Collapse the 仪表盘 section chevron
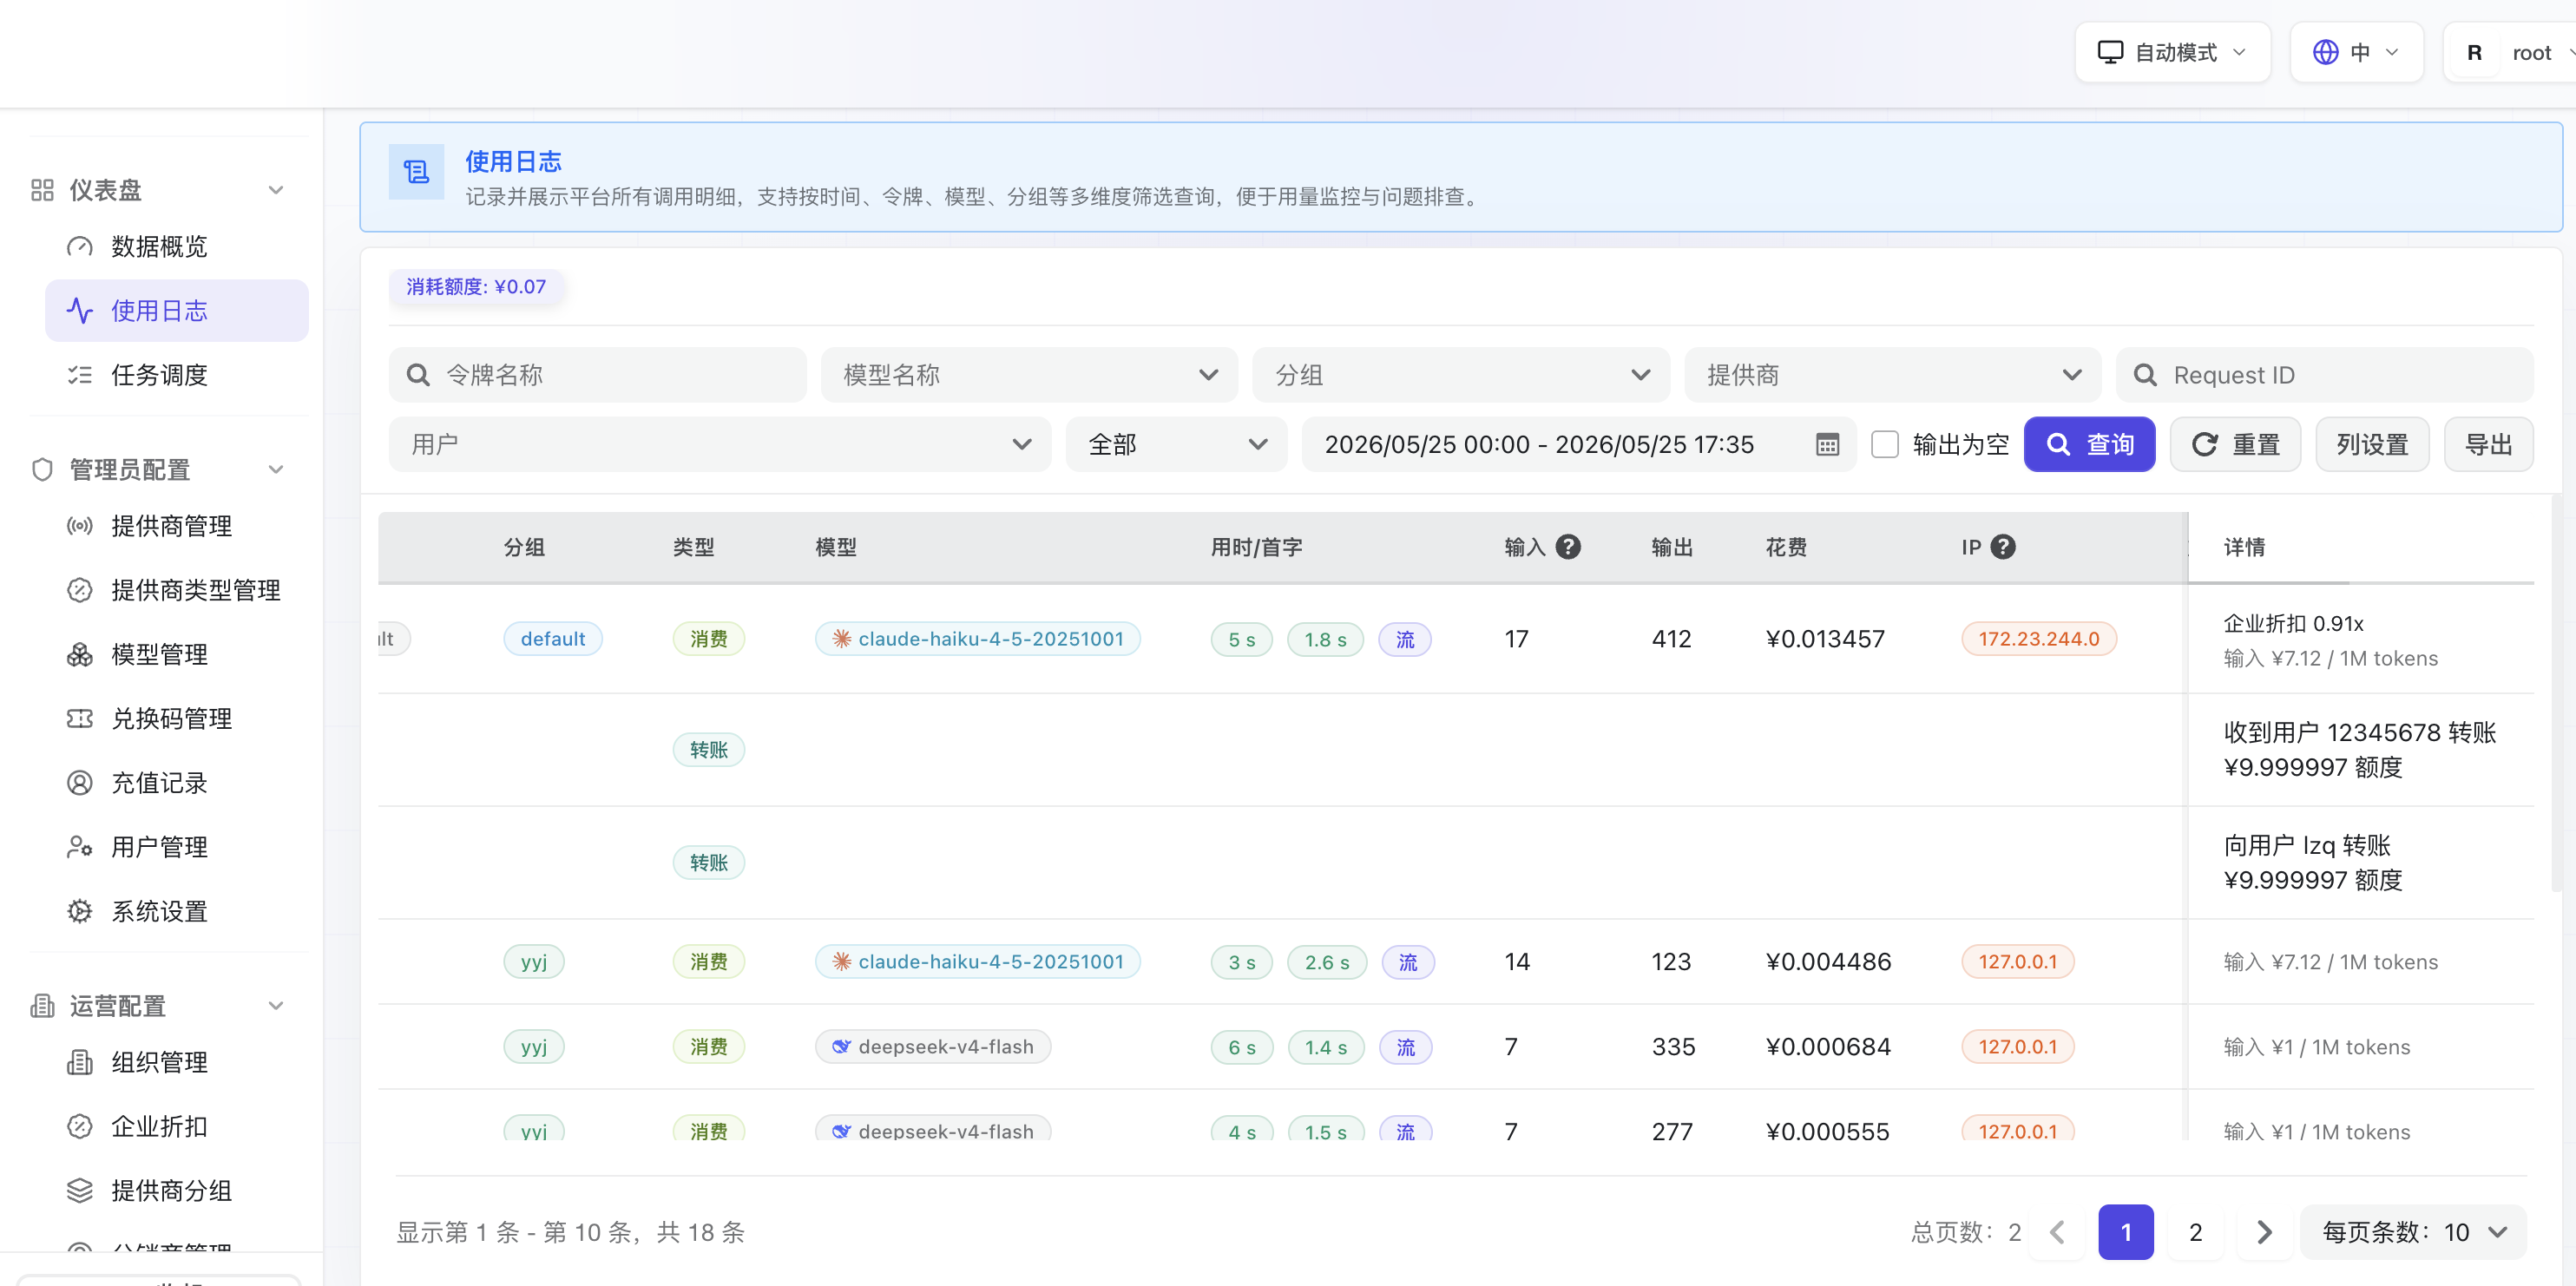Viewport: 2576px width, 1286px height. (276, 190)
